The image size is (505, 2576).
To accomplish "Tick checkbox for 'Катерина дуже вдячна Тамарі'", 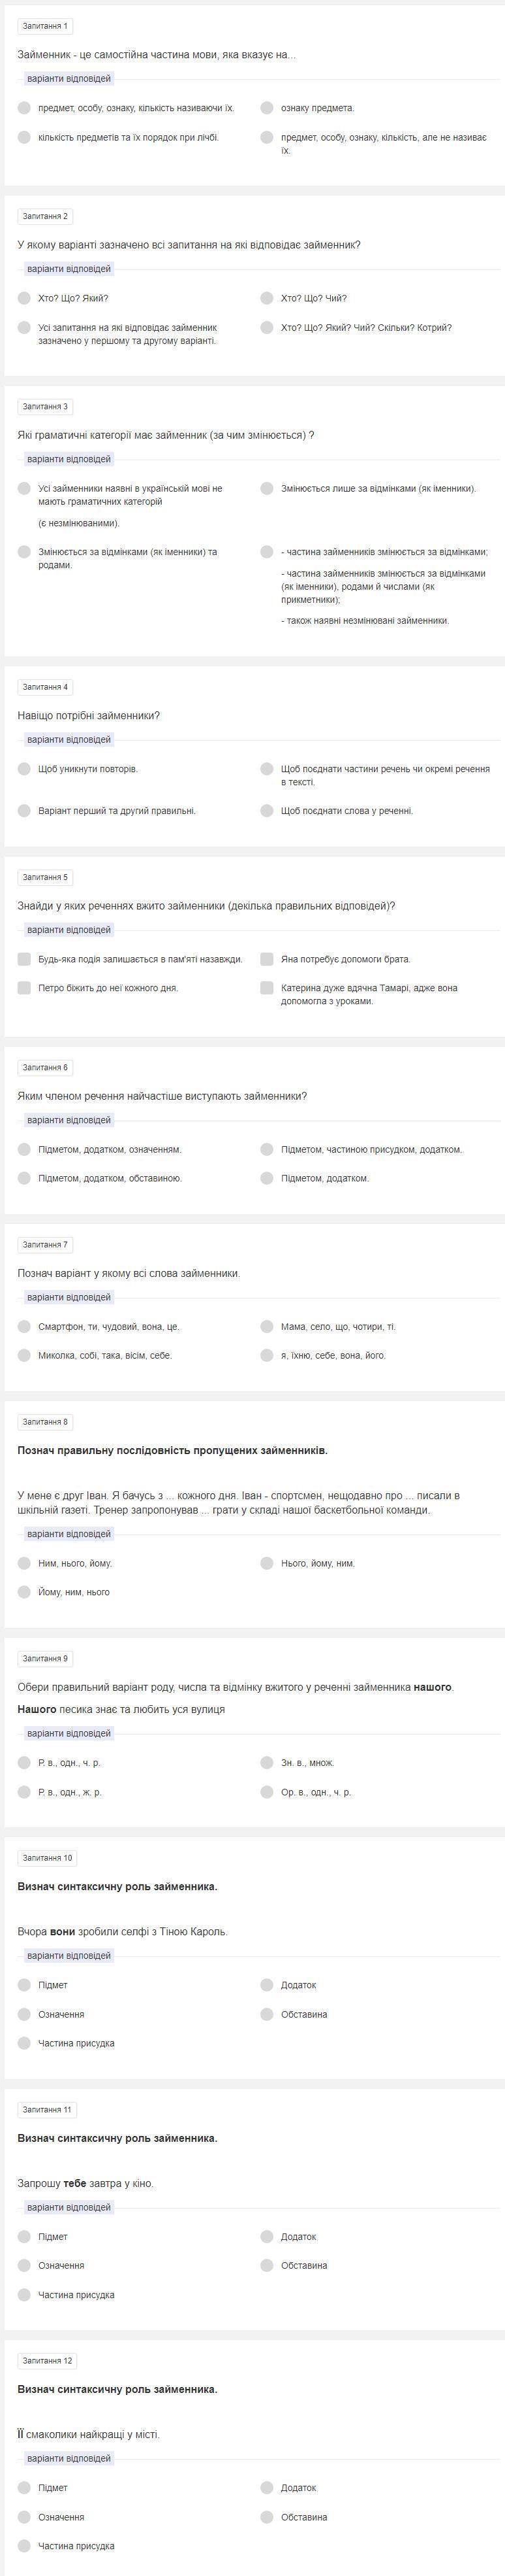I will point(266,988).
